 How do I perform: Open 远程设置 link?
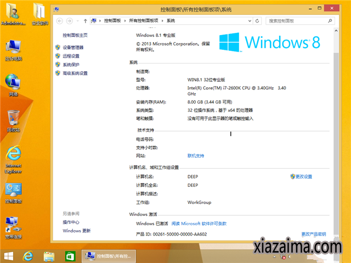pyautogui.click(x=71, y=56)
